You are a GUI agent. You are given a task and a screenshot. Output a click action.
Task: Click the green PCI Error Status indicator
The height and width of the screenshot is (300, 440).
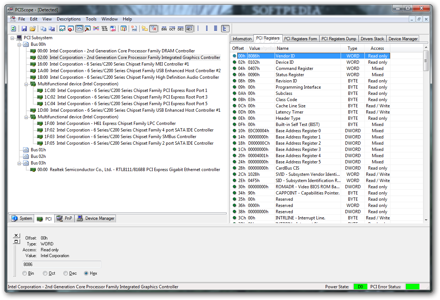(x=412, y=287)
